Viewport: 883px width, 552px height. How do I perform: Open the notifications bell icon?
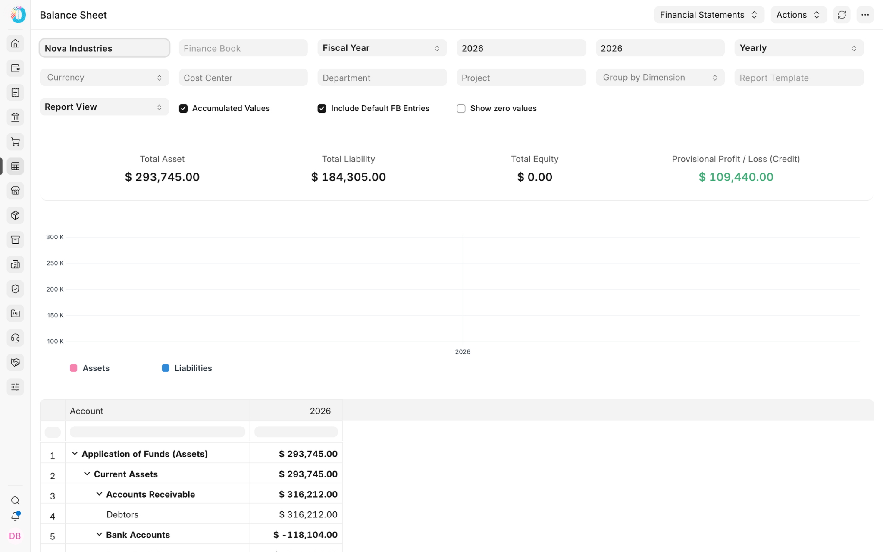point(15,516)
